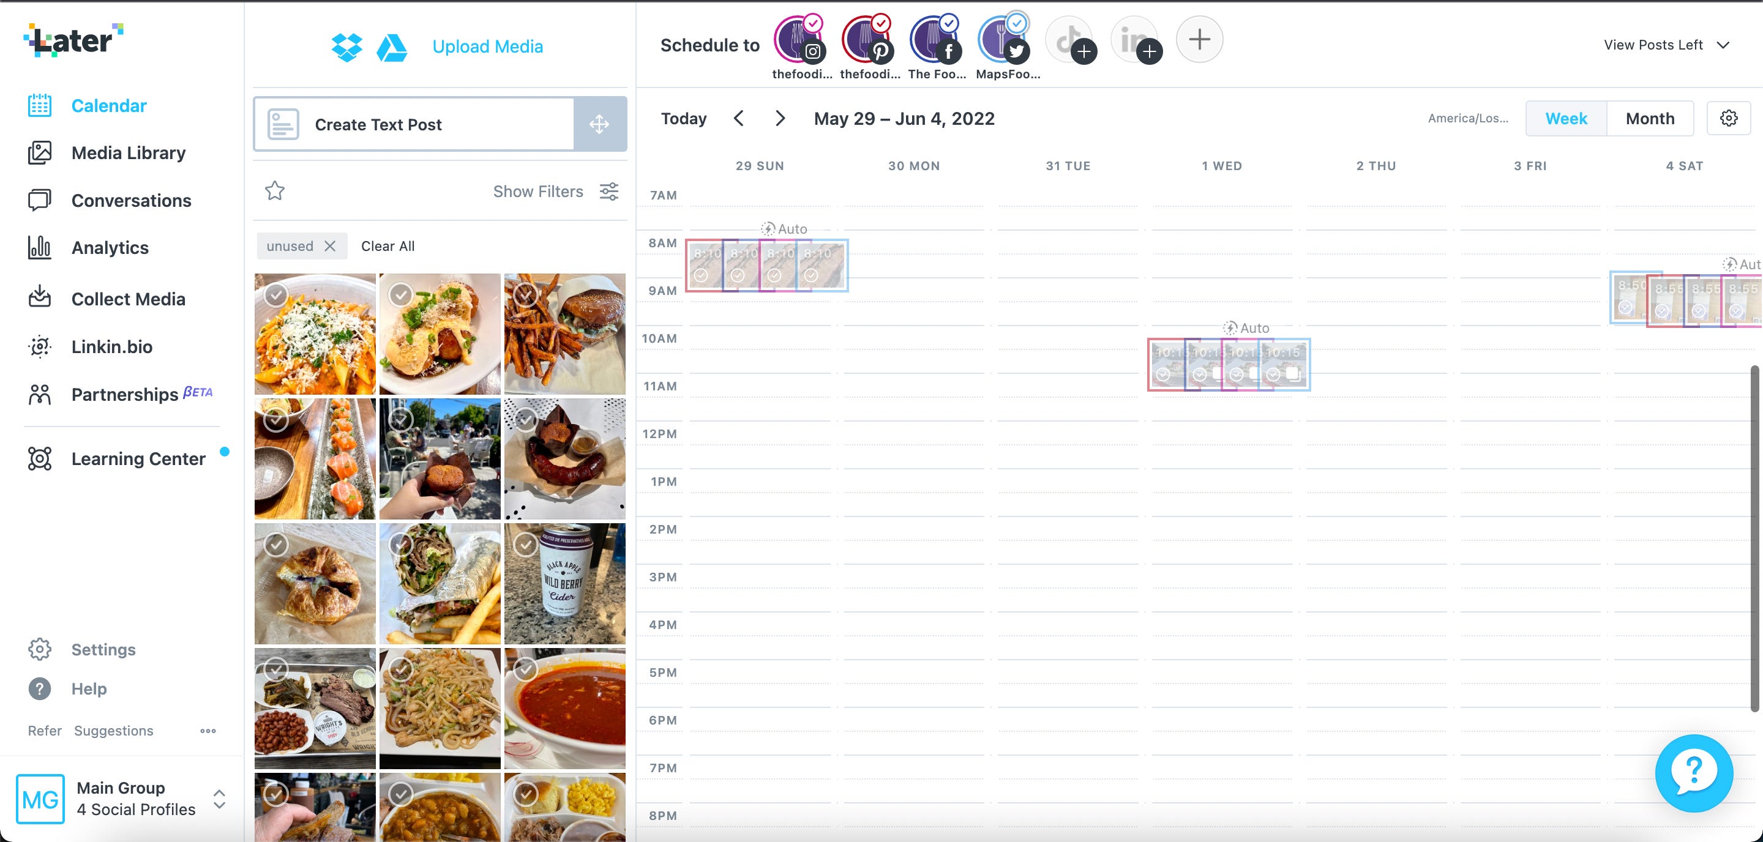Open the sausage and muffin thumbnail
Image resolution: width=1763 pixels, height=842 pixels.
[564, 458]
